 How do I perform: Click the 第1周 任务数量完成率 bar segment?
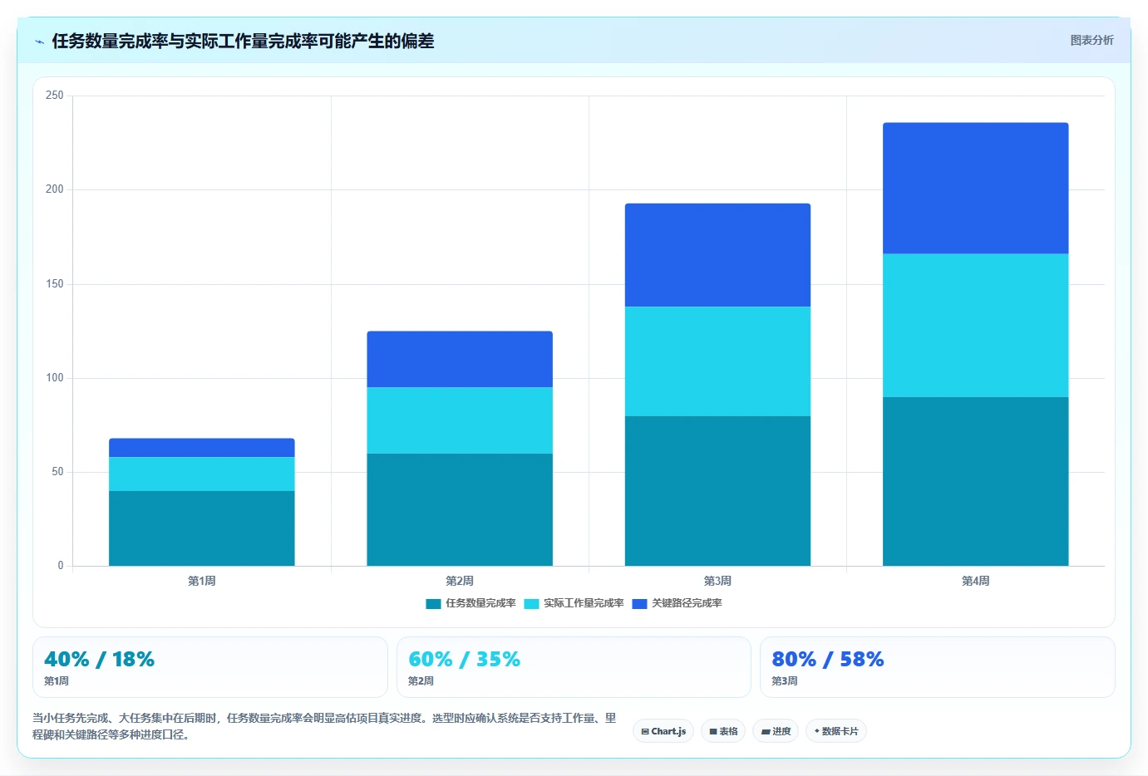click(202, 528)
